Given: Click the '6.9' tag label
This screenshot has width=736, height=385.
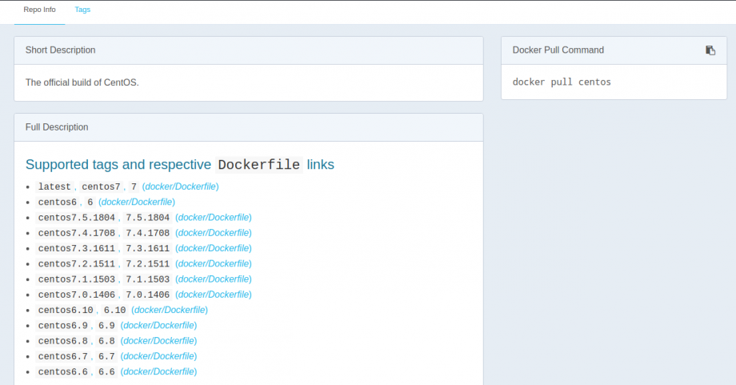Looking at the screenshot, I should tap(106, 326).
